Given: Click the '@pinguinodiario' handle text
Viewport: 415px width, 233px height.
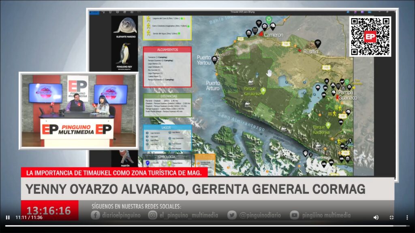Looking at the screenshot, I should pos(260,215).
